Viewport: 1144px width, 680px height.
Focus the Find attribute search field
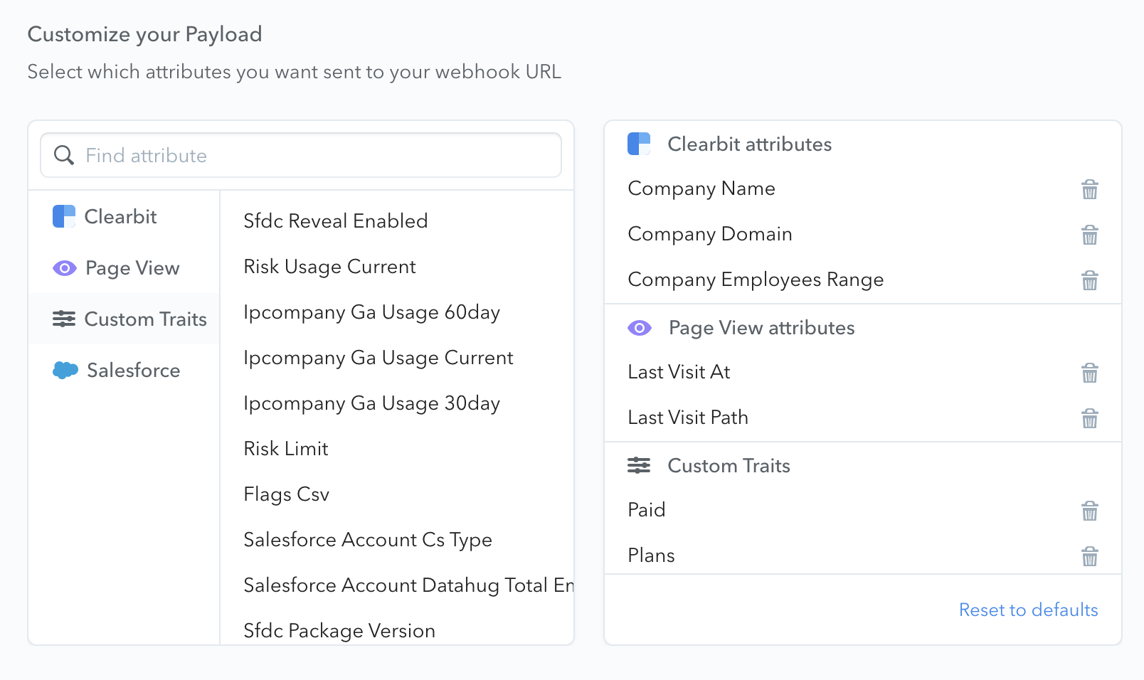[301, 155]
